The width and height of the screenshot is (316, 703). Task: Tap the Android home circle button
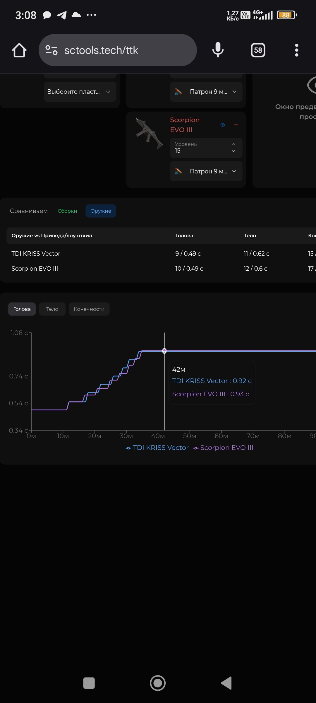tap(158, 683)
